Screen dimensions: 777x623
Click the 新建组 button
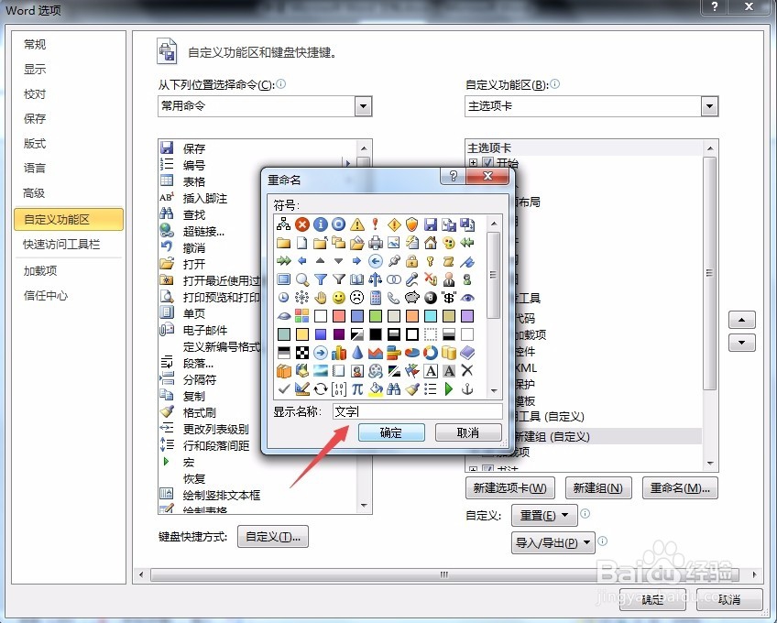tap(597, 487)
